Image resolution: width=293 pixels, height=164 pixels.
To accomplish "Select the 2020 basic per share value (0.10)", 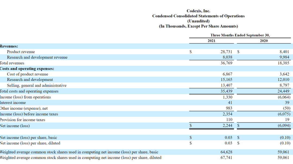I will (x=285, y=138).
